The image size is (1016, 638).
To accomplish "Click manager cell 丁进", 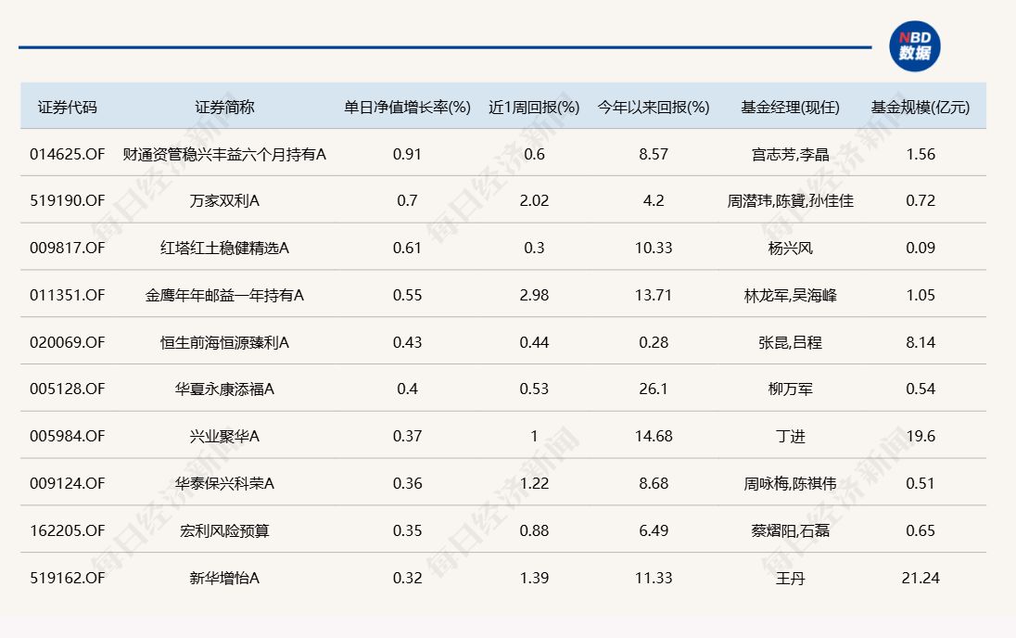I will [790, 437].
